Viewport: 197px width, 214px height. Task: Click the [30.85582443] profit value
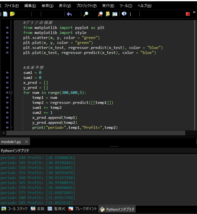pyautogui.click(x=61, y=163)
